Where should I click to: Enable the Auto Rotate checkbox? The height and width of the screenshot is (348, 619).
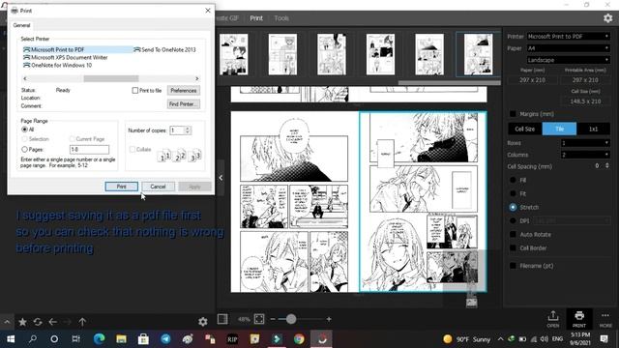[513, 234]
